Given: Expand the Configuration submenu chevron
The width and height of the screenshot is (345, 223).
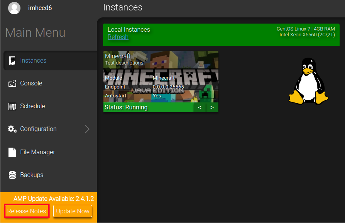Looking at the screenshot, I should [x=87, y=129].
